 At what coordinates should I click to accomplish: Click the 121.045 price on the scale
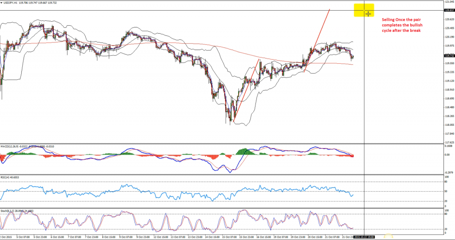pyautogui.click(x=449, y=2)
